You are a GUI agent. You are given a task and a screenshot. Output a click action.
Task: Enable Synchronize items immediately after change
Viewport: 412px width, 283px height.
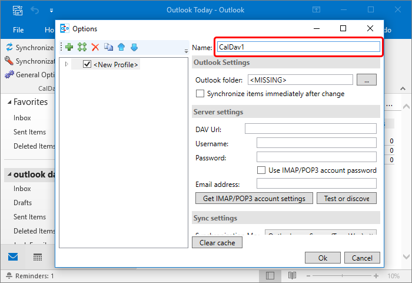[x=200, y=94]
